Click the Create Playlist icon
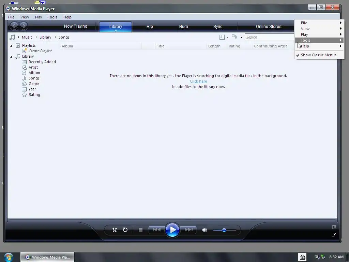This screenshot has width=349, height=262. pyautogui.click(x=25, y=51)
